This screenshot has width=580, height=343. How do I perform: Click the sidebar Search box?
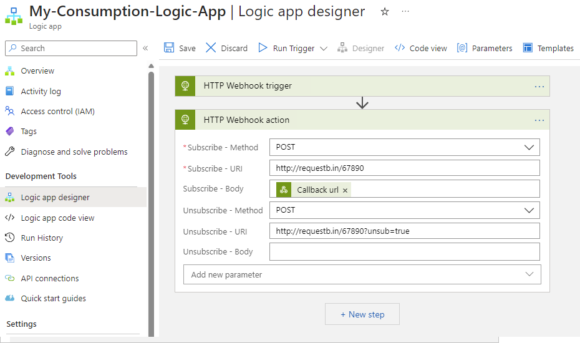click(71, 48)
